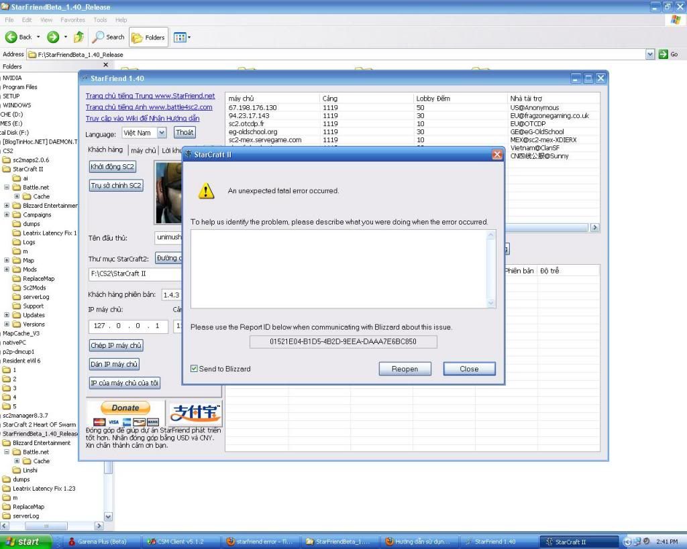Viewport: 687px width, 549px height.
Task: Click the PayPal Donate button
Action: pyautogui.click(x=125, y=408)
